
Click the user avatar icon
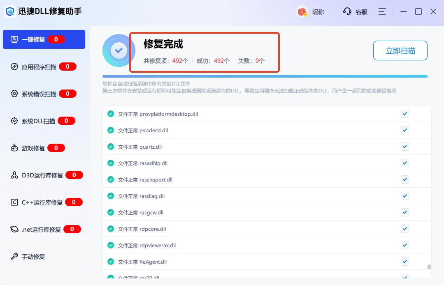coord(302,12)
